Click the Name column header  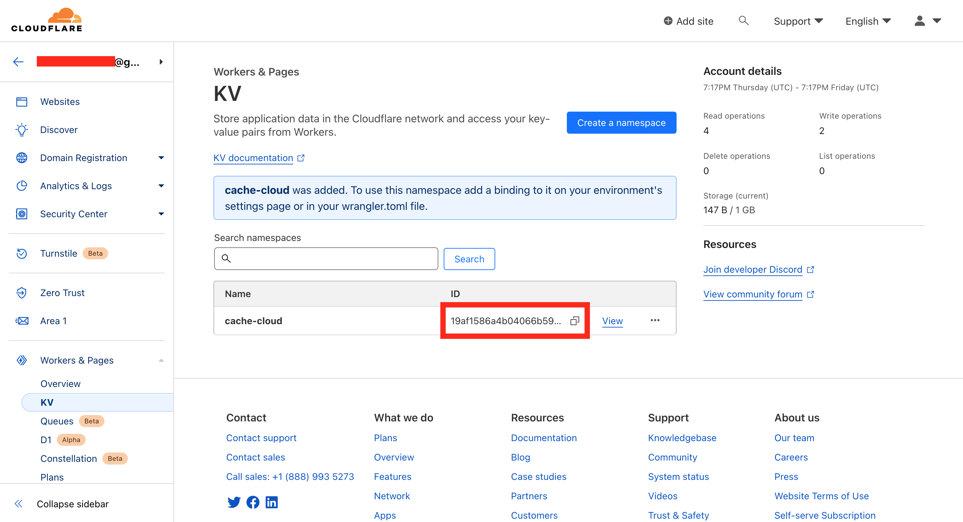click(x=238, y=294)
